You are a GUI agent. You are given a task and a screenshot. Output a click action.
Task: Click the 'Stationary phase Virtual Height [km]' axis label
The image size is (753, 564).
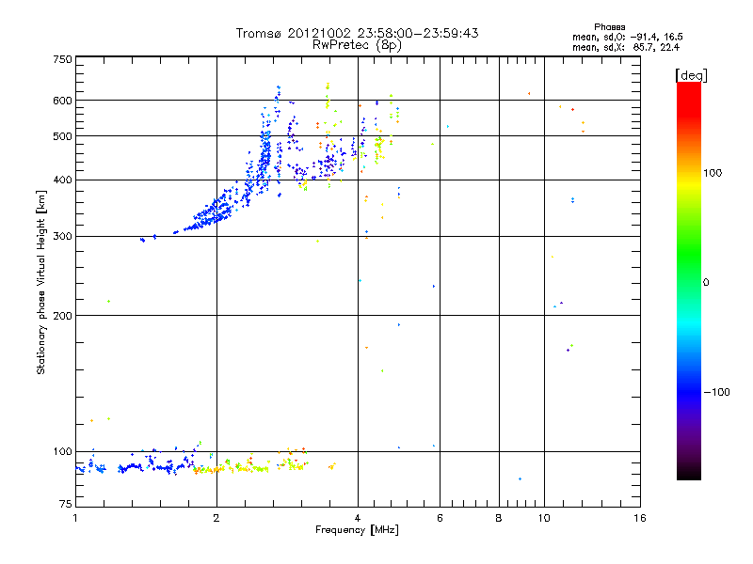41,282
